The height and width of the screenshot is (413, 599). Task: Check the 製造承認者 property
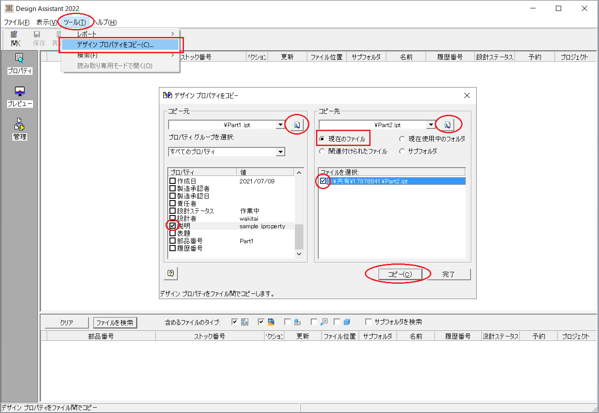[173, 188]
